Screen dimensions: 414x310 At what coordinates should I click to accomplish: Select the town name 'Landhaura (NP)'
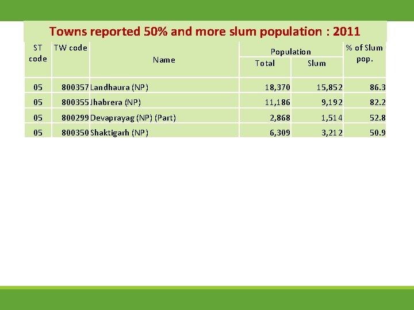pos(119,87)
